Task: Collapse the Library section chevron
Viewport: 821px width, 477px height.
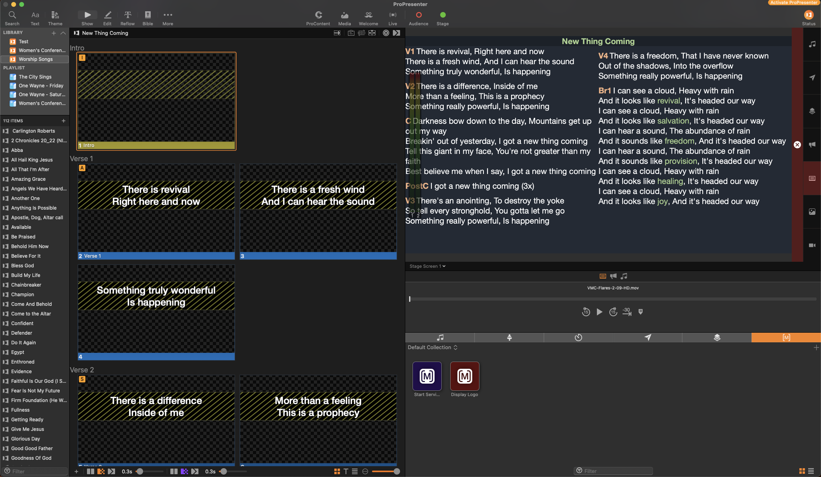Action: click(x=63, y=33)
